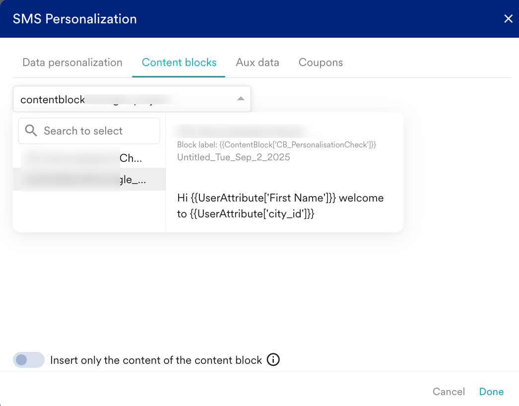Open the Aux data tab
This screenshot has width=519, height=406.
258,63
